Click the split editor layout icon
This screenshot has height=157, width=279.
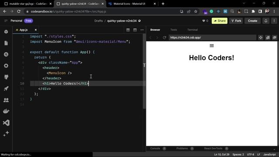click(128, 30)
